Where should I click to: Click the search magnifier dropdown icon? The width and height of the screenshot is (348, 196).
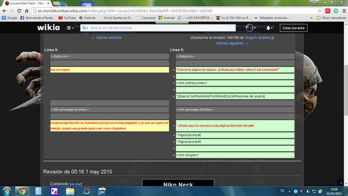pos(85,28)
